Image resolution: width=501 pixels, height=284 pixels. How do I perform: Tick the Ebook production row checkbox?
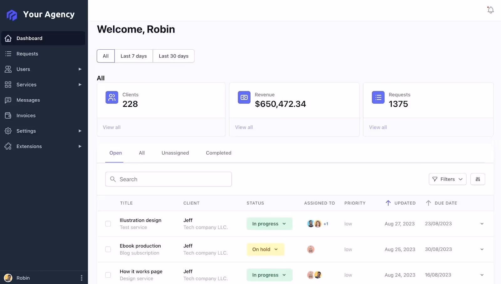[108, 249]
